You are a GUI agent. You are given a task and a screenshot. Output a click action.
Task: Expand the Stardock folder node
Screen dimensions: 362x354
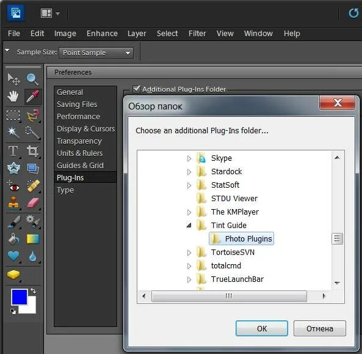click(189, 172)
